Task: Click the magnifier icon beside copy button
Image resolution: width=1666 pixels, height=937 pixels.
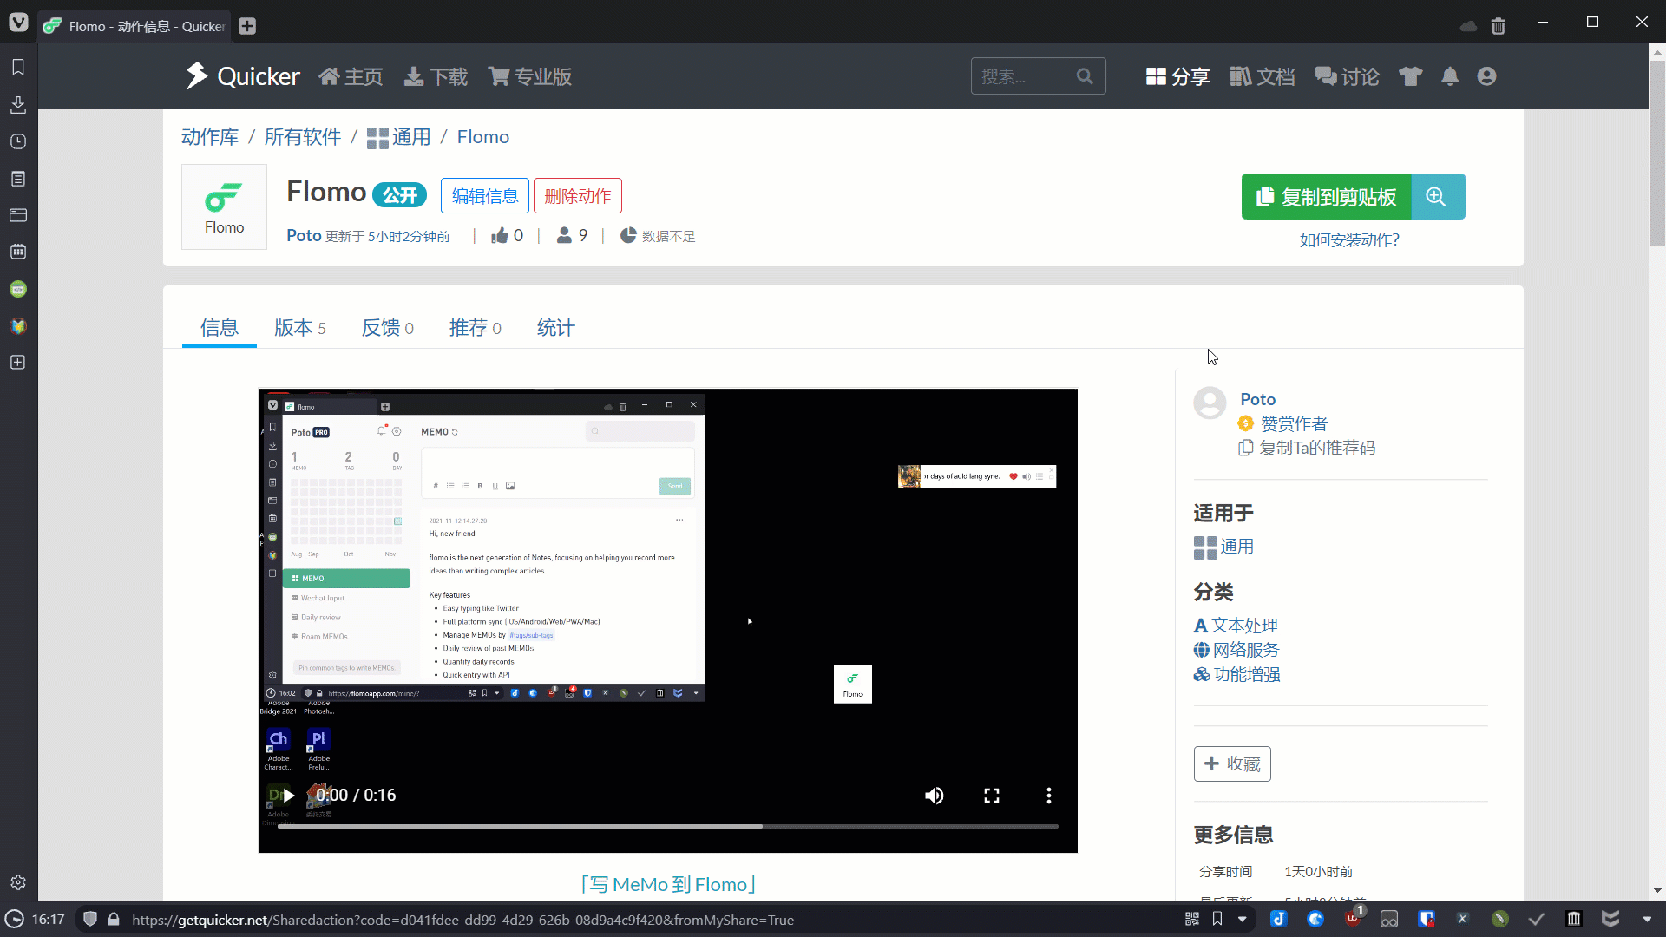Action: point(1437,197)
